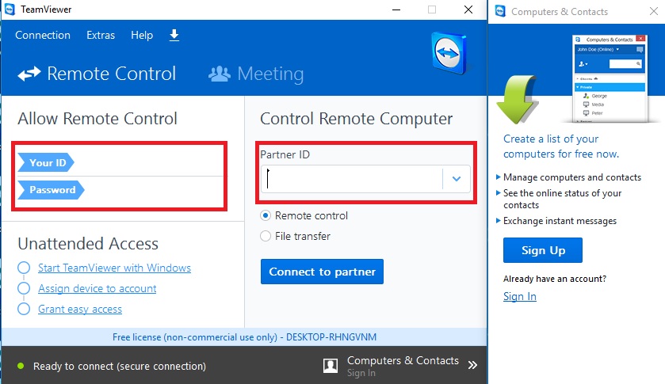Click the contact avatar icon in status bar
The image size is (665, 384).
331,365
